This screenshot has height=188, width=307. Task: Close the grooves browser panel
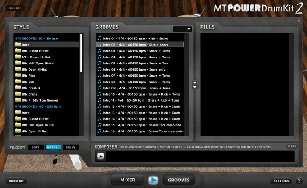pyautogui.click(x=299, y=21)
